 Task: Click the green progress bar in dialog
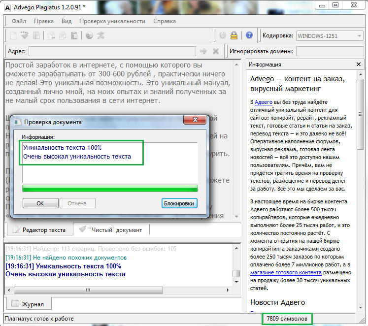(x=110, y=189)
